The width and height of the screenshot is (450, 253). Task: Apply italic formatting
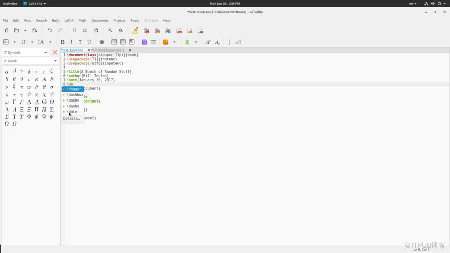point(71,42)
